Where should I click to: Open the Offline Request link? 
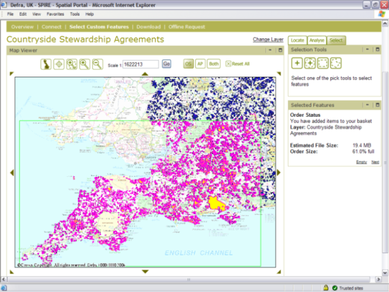[x=187, y=27]
